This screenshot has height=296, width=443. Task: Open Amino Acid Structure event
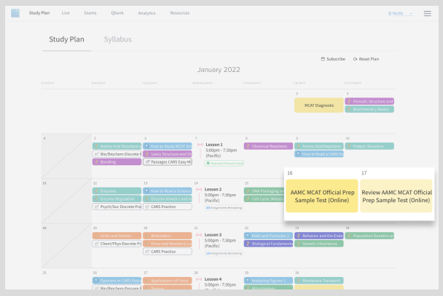[117, 146]
